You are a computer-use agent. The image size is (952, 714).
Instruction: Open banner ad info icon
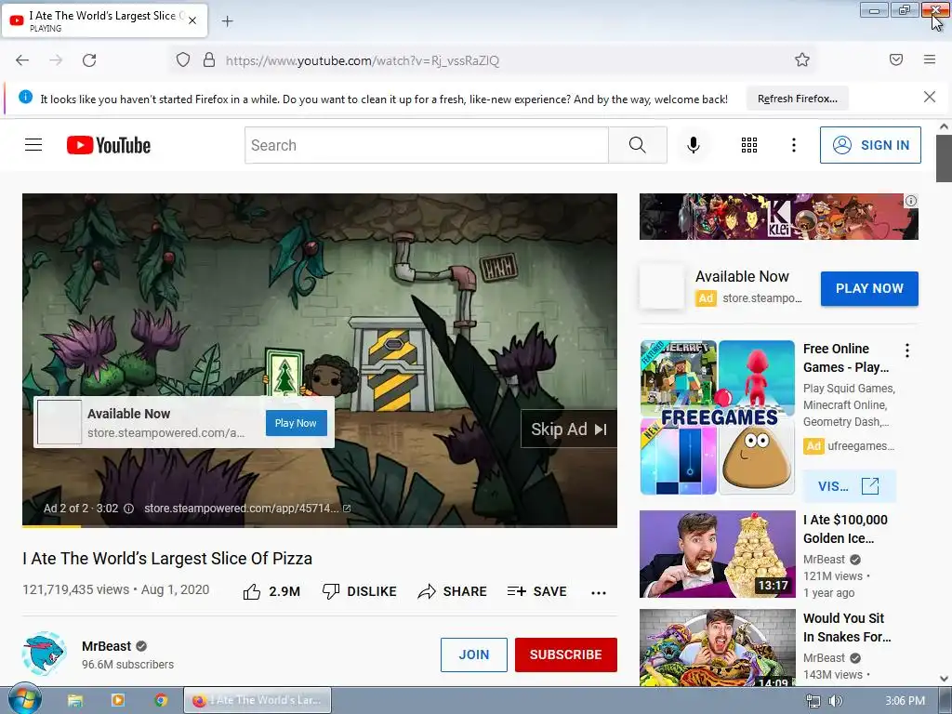coord(911,201)
